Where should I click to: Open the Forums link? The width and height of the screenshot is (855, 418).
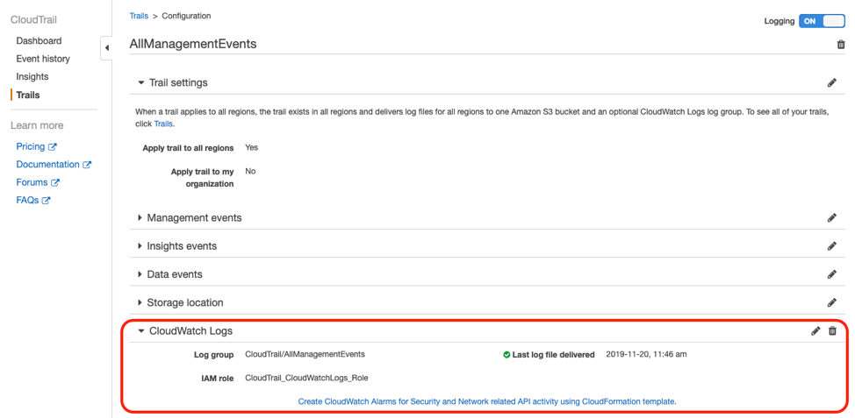(32, 182)
